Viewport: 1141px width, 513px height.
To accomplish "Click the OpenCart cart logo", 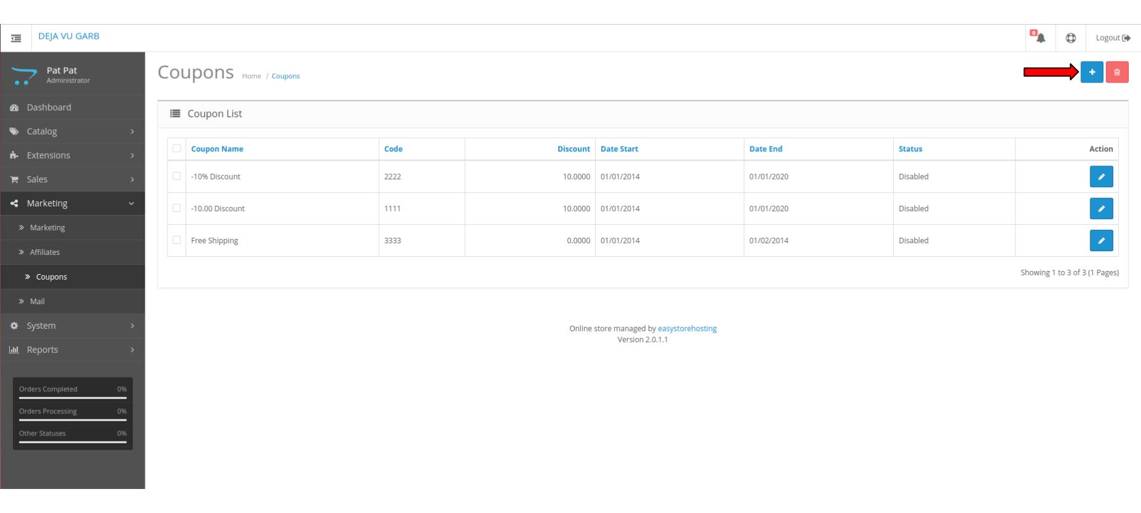I will pos(25,76).
